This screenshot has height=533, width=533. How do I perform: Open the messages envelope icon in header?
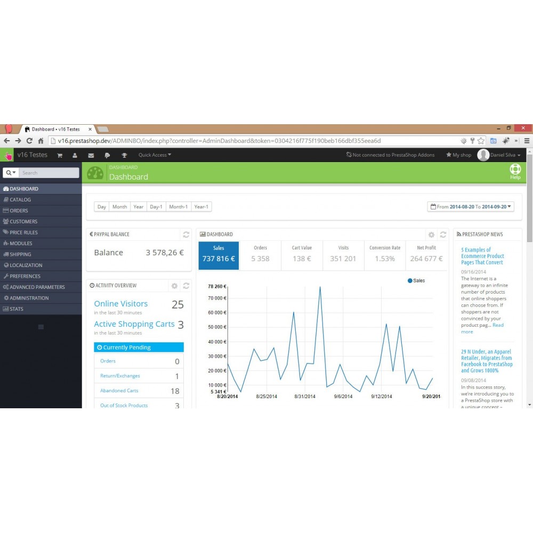(x=91, y=155)
